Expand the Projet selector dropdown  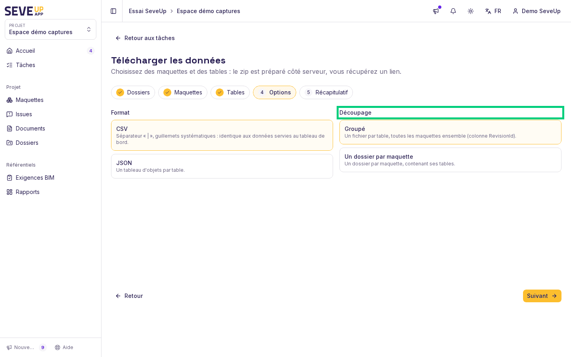click(50, 29)
